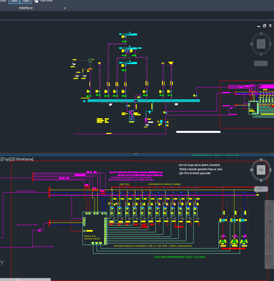Open the WCS dropdown in lower viewport
Screen dimensions: 274x281
tap(261, 189)
